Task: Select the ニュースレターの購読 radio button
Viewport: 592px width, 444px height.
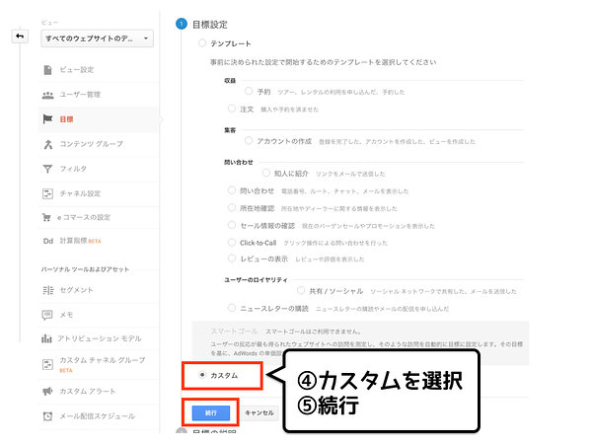Action: click(x=232, y=308)
